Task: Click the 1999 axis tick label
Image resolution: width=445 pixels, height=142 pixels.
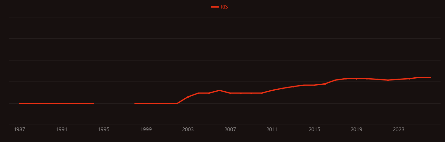Action: (146, 130)
